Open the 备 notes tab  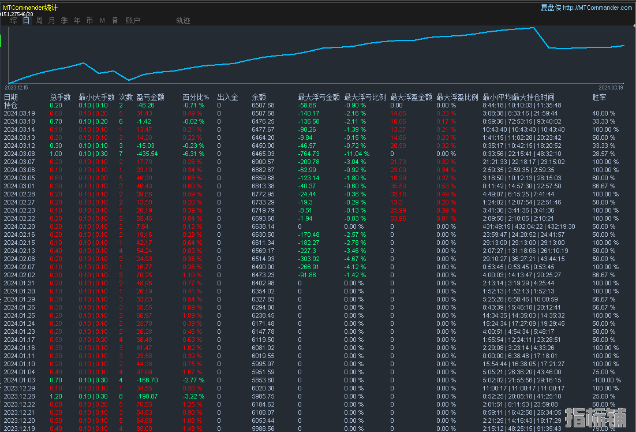pos(115,20)
